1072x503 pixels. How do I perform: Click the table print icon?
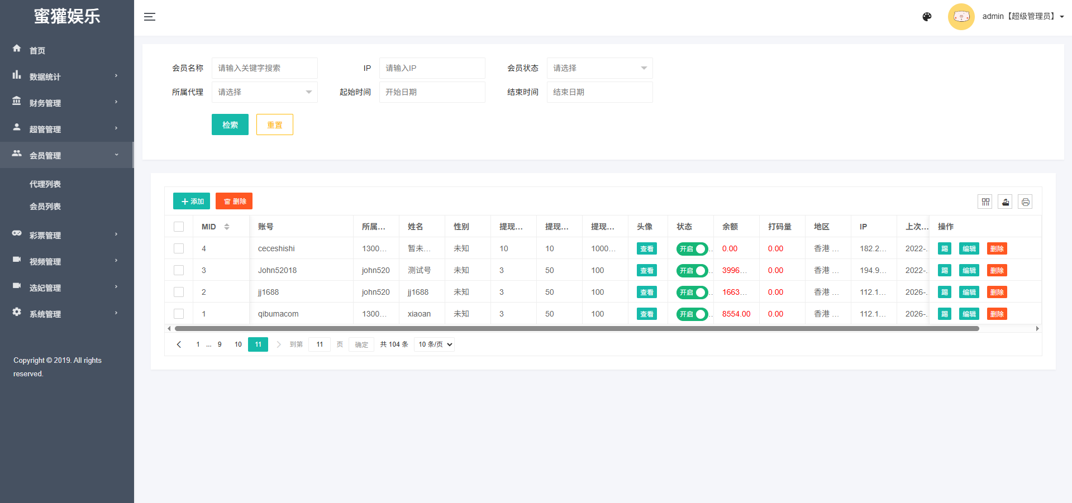click(x=1025, y=202)
